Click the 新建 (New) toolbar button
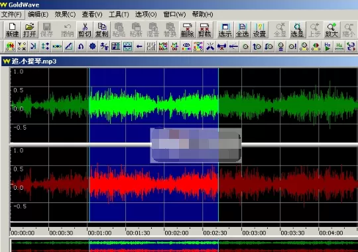Screen dimensions: 358x252 (x=13, y=30)
